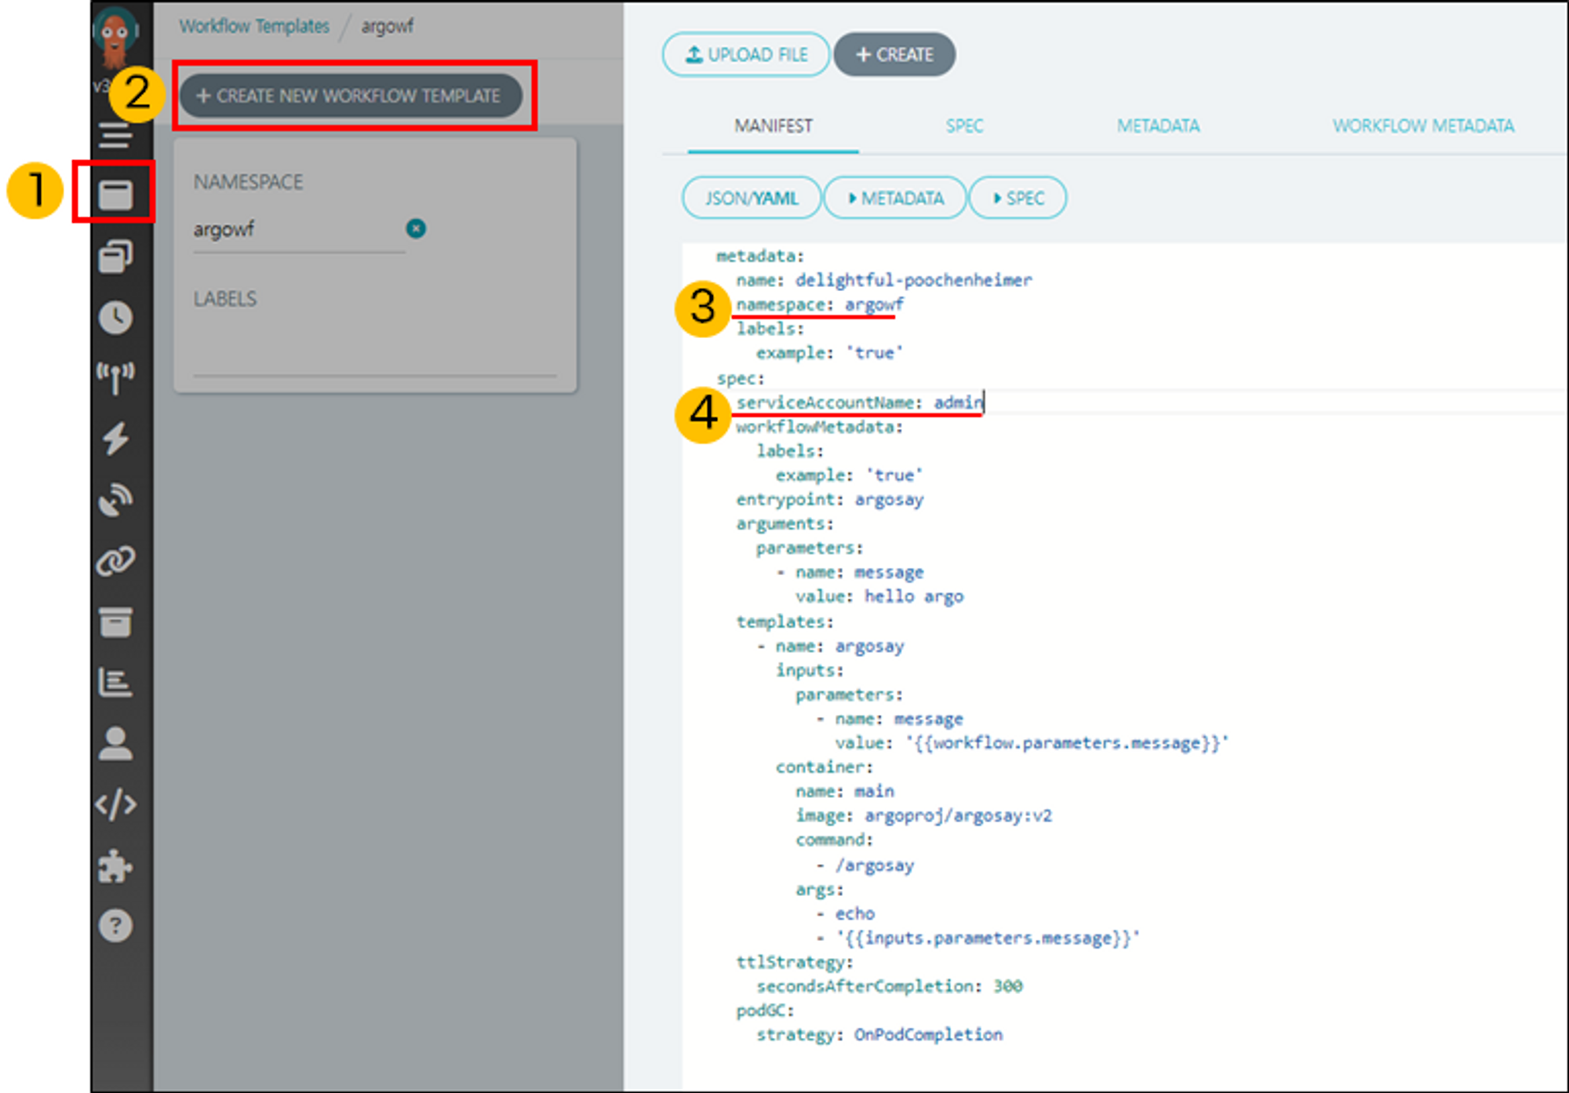Viewport: 1569px width, 1093px height.
Task: Clear the argowf namespace filter
Action: tap(416, 228)
